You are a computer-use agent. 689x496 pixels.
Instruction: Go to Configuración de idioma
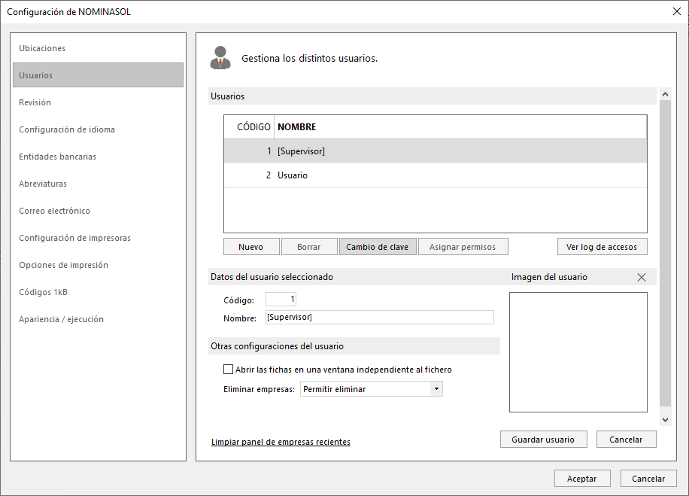click(x=98, y=129)
